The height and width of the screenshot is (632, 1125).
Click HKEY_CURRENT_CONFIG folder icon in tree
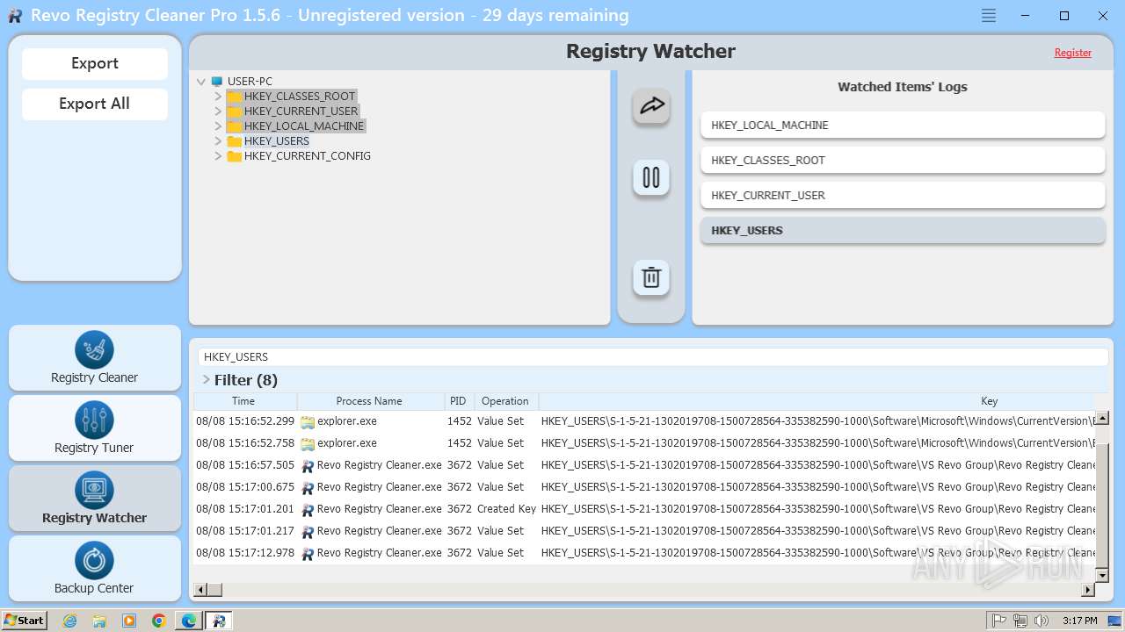point(234,156)
